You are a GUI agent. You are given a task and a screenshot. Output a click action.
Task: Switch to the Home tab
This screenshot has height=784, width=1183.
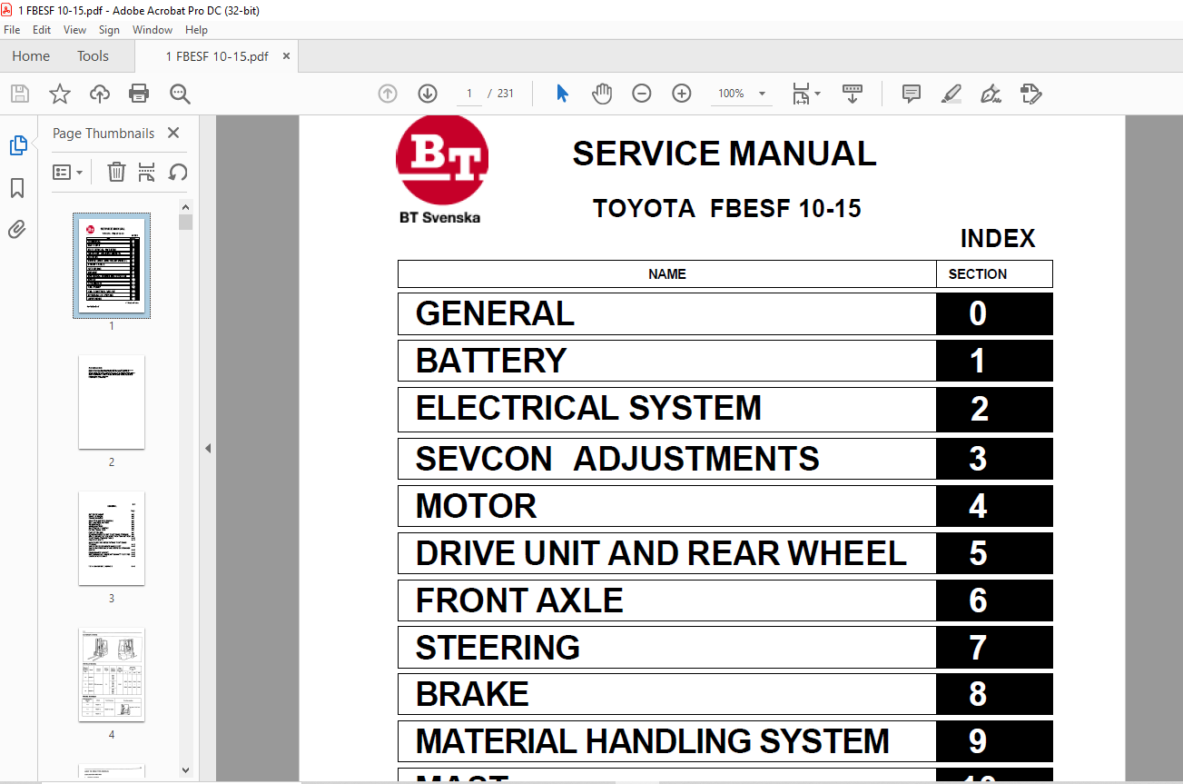coord(31,56)
